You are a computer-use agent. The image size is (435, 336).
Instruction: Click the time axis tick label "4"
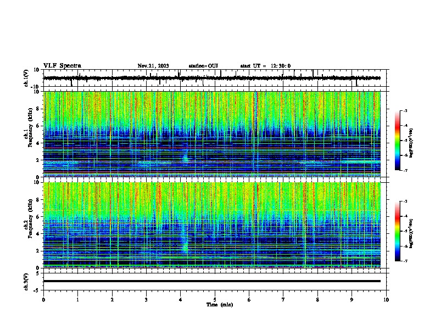tap(181, 300)
